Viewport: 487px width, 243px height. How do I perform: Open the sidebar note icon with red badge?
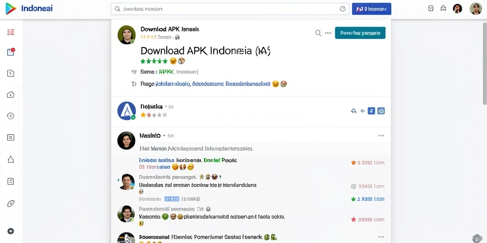pyautogui.click(x=11, y=52)
